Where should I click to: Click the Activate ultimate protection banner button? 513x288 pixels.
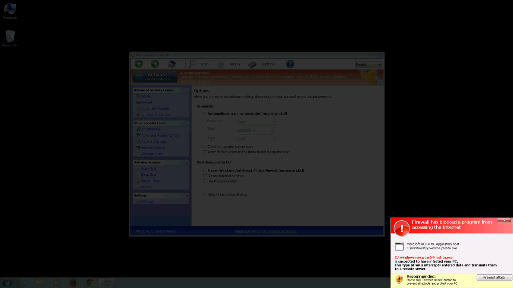point(155,77)
